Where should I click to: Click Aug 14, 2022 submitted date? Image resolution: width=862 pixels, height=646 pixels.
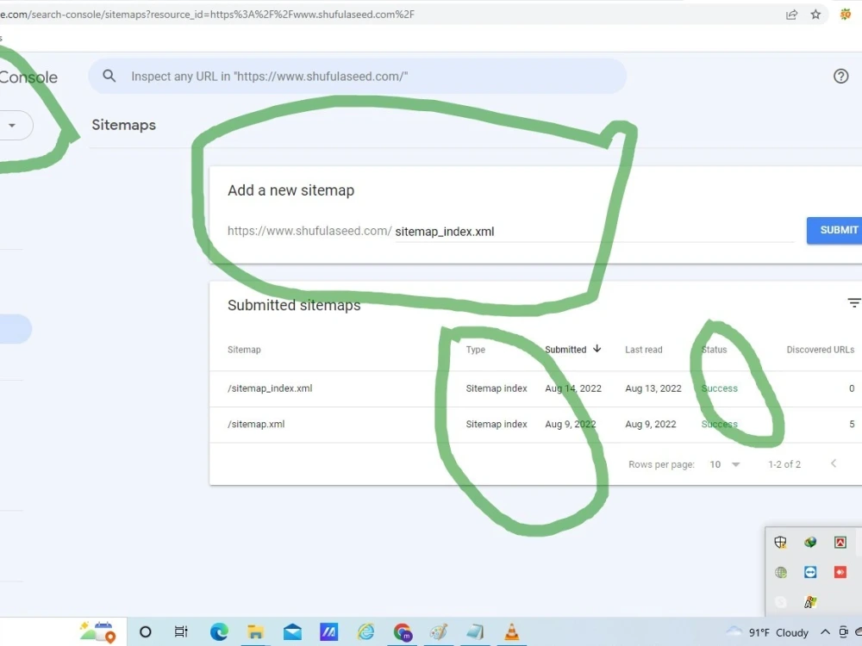573,388
